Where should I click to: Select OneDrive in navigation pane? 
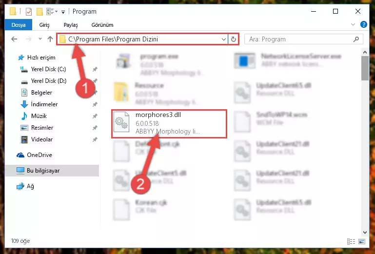pyautogui.click(x=34, y=155)
